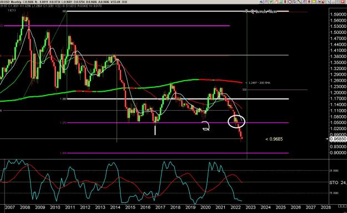Click the green checkmark toolbar icon
347x213 pixels.
(270, 2)
